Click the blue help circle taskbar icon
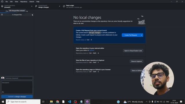 (118, 102)
